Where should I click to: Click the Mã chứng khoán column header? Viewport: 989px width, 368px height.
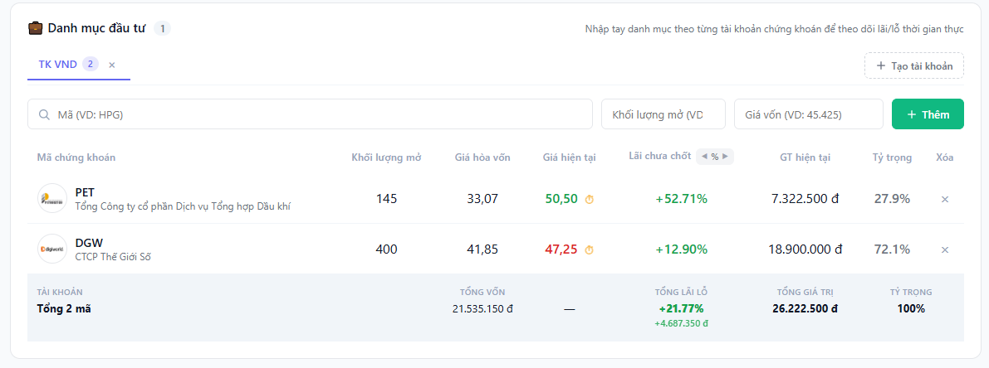(76, 157)
